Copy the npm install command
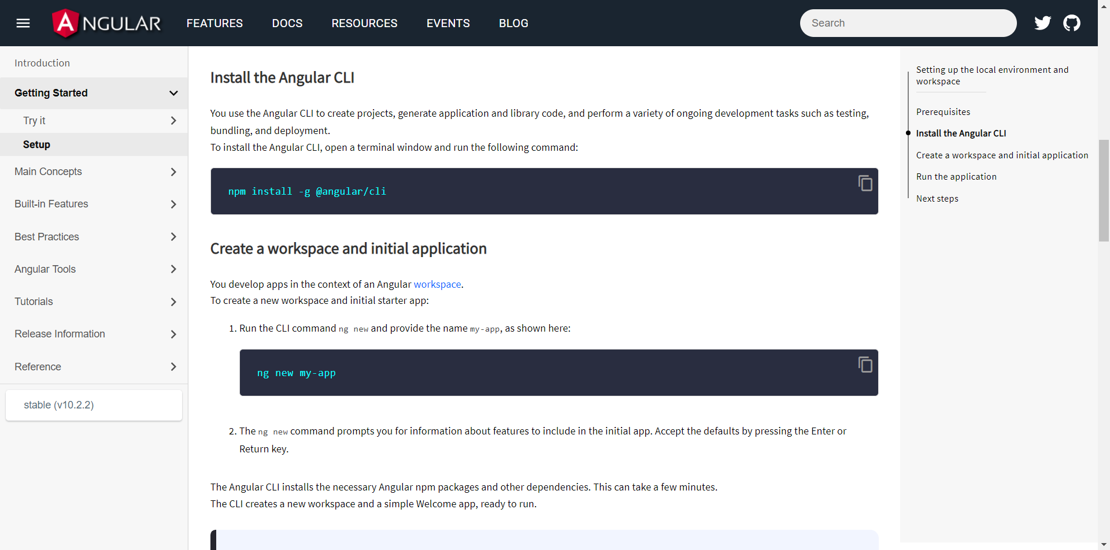Screen dimensions: 1110x550 pyautogui.click(x=865, y=183)
